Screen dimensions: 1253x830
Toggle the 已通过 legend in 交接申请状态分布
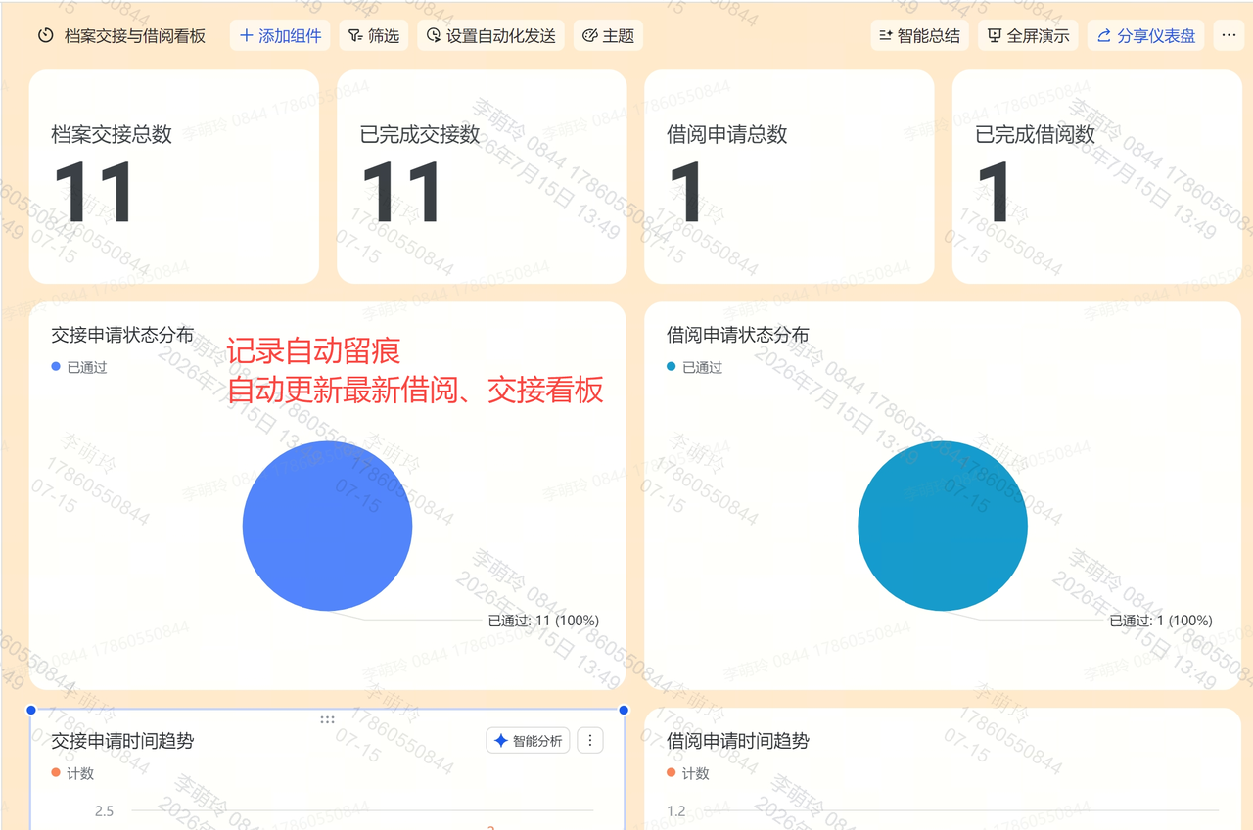pos(78,367)
